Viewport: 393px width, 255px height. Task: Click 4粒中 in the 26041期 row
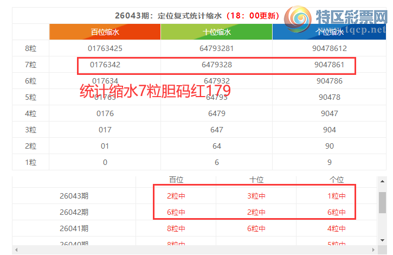click(337, 228)
